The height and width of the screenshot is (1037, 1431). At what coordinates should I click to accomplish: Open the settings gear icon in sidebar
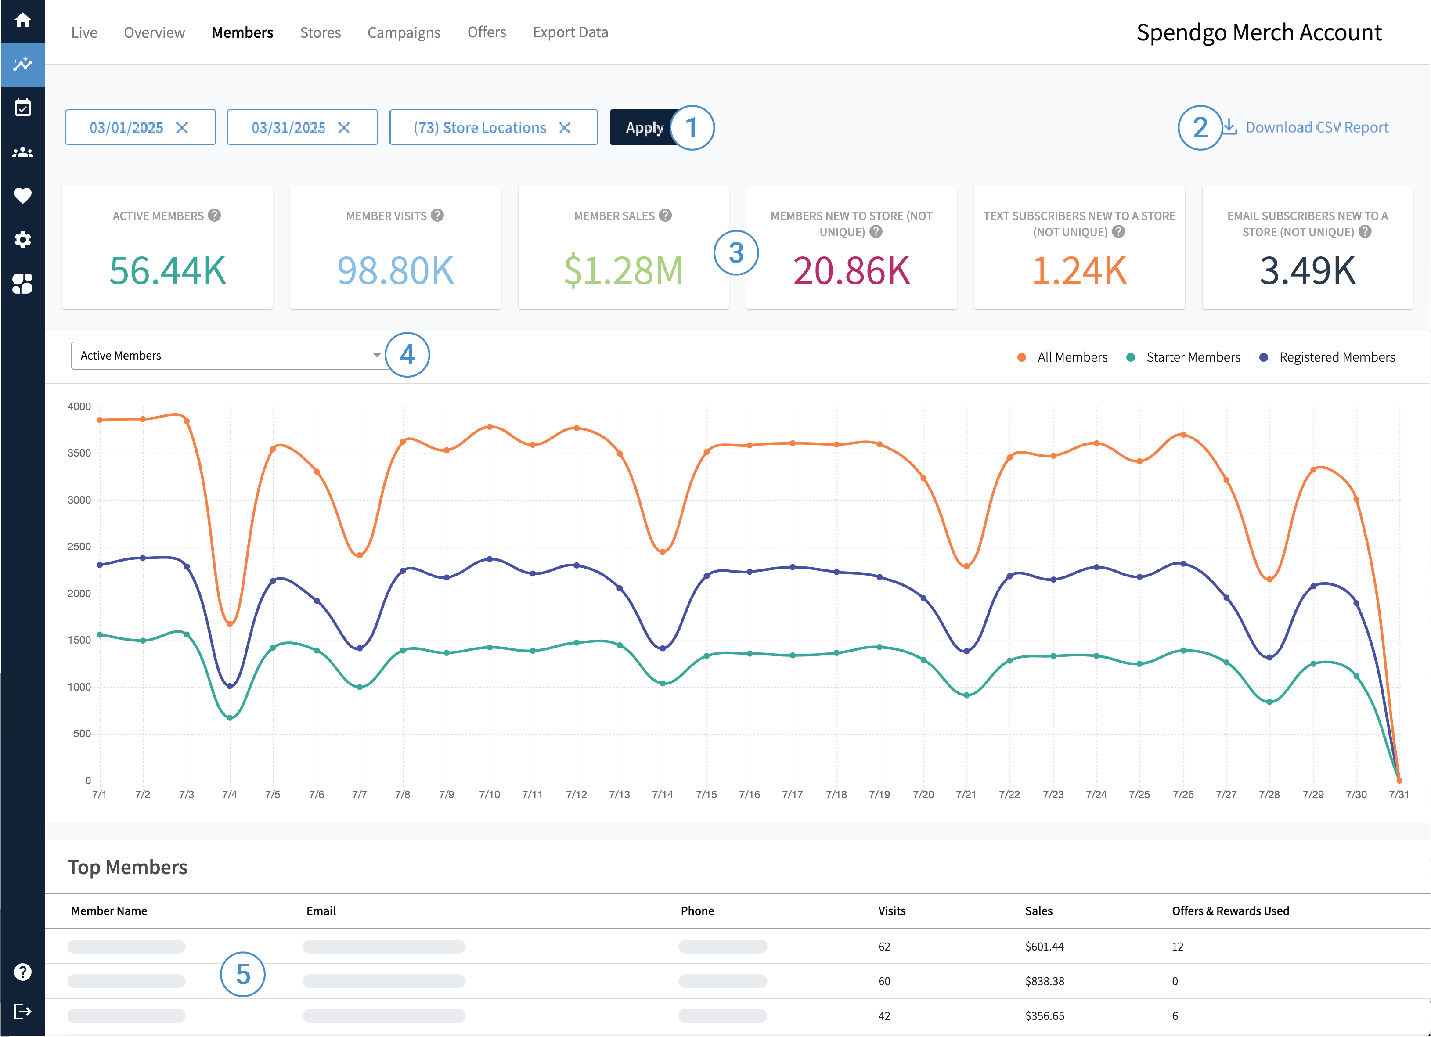pos(23,240)
